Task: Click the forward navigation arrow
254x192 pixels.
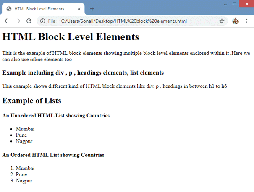Action: 18,21
